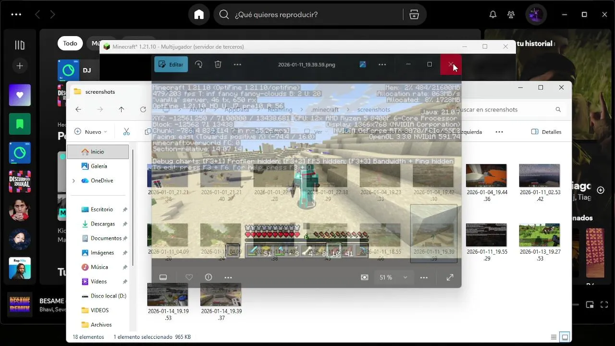Screen dimensions: 615x346
Task: Toggle the Detalles pane in File Explorer
Action: 546,132
